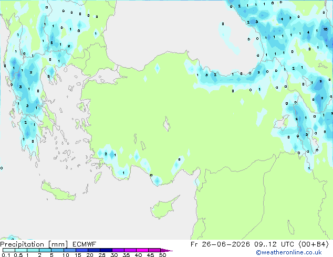The image size is (333, 257).
Task: Click the '35' legend scale label
Action: pos(126,255)
